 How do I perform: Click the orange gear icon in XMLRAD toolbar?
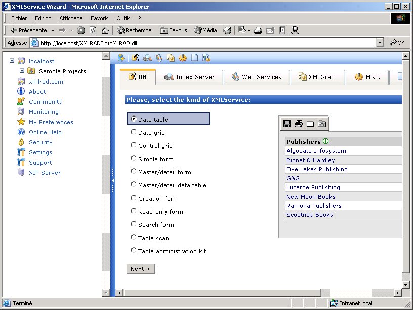click(183, 58)
